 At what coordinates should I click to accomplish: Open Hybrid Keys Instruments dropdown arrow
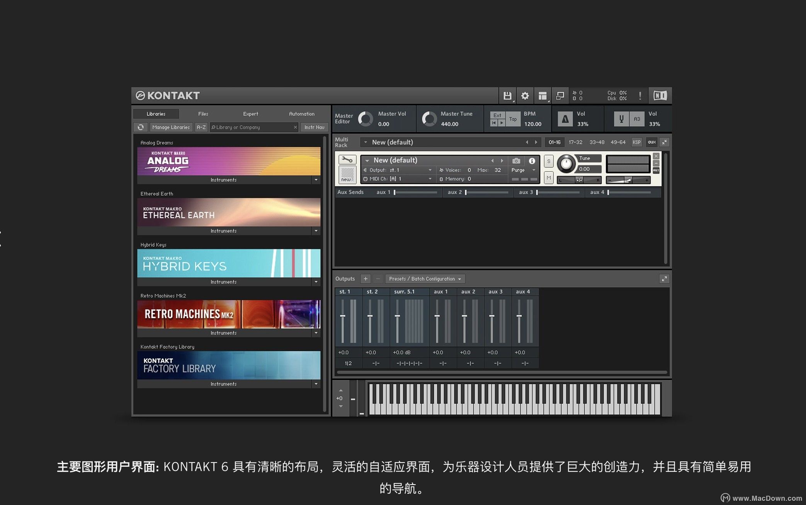coord(316,282)
